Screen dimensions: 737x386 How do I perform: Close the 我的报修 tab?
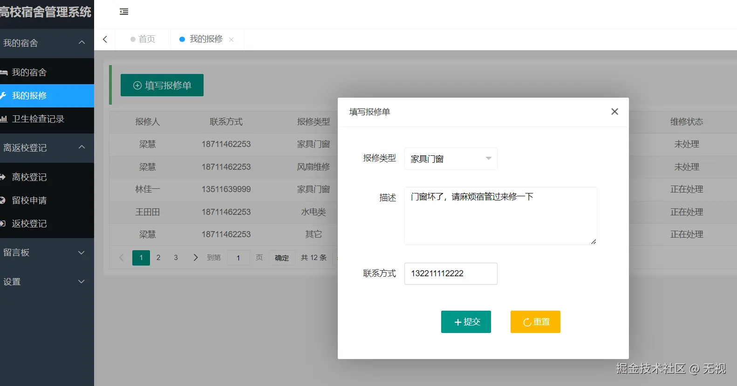click(231, 40)
